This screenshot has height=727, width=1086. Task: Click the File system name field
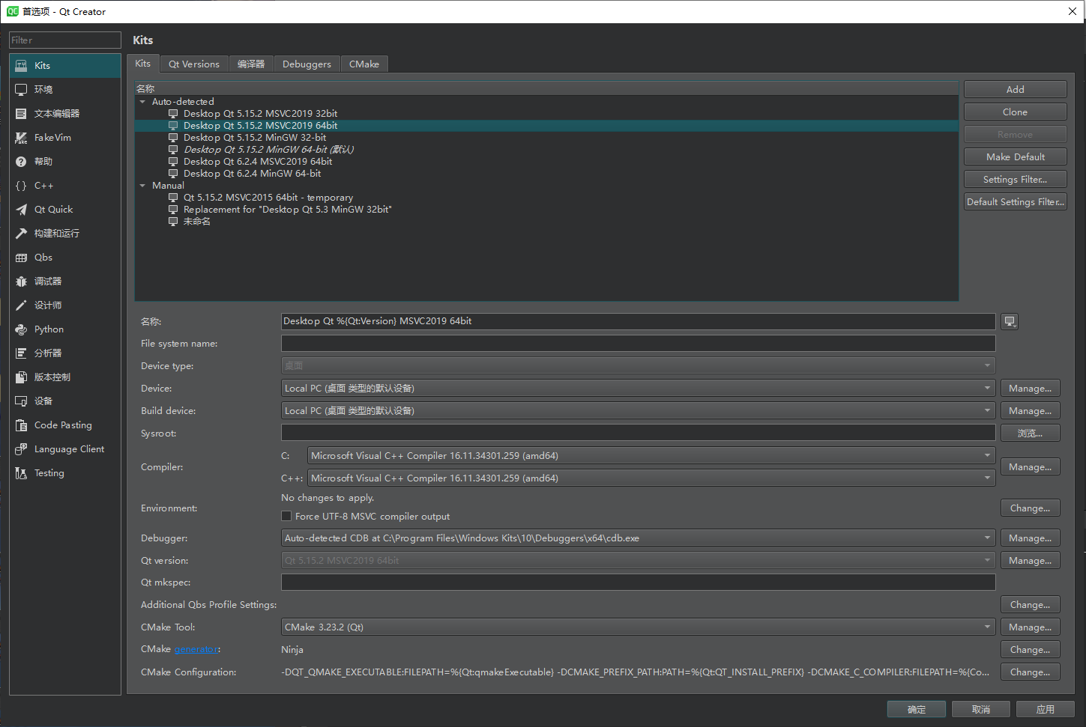(x=639, y=344)
